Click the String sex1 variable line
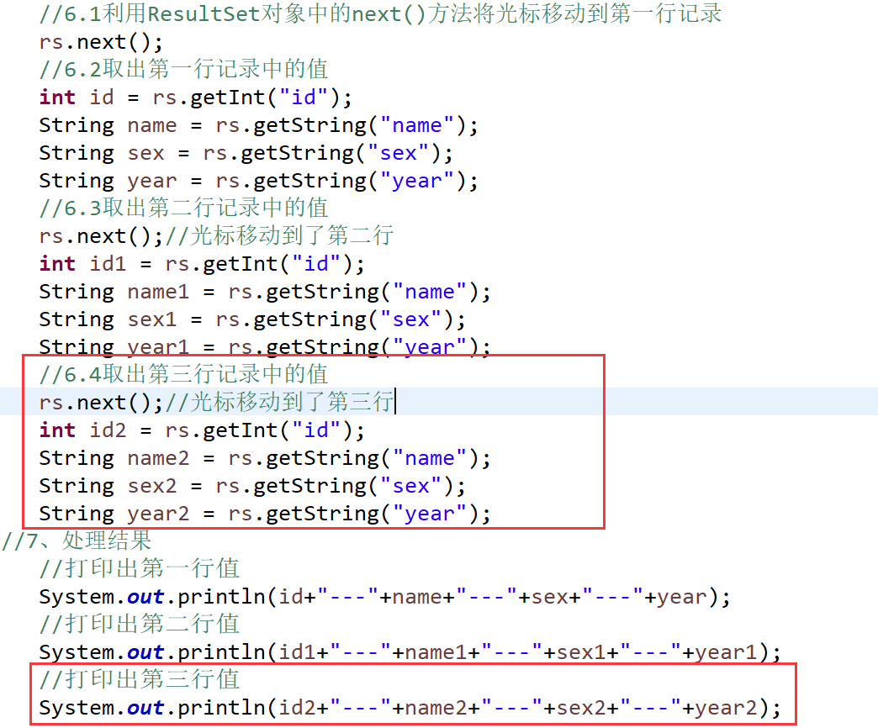This screenshot has height=728, width=878. [252, 319]
